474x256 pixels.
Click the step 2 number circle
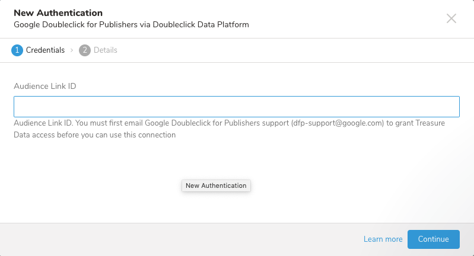[x=85, y=50]
